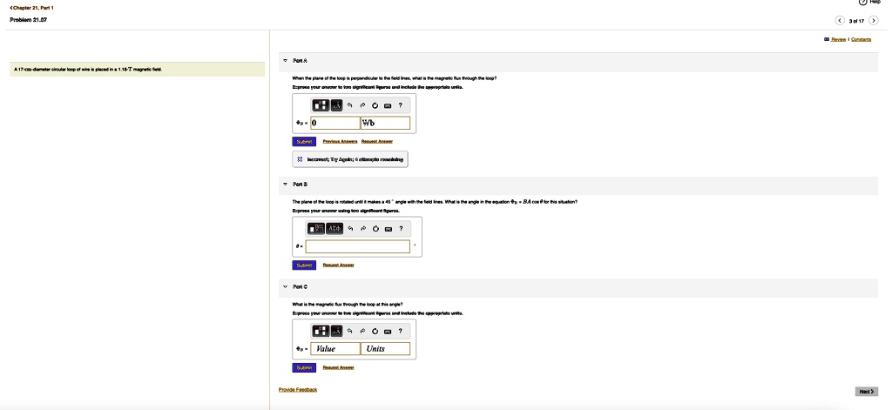The width and height of the screenshot is (892, 410).
Task: Click the undo icon in Part A toolbar
Action: coord(350,105)
